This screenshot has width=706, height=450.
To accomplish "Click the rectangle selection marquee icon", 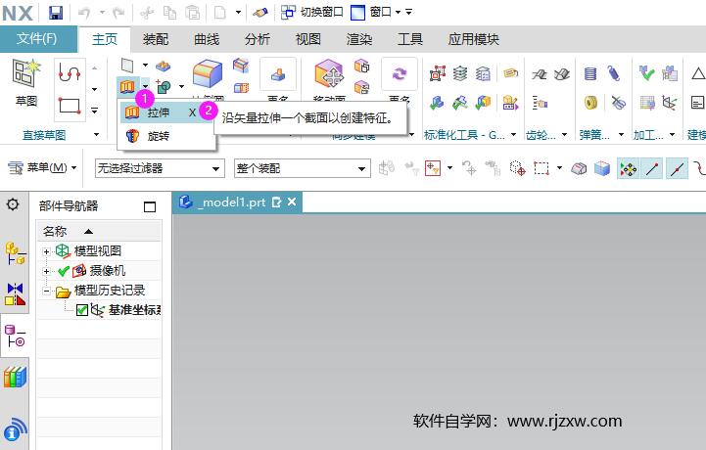I will [x=541, y=168].
